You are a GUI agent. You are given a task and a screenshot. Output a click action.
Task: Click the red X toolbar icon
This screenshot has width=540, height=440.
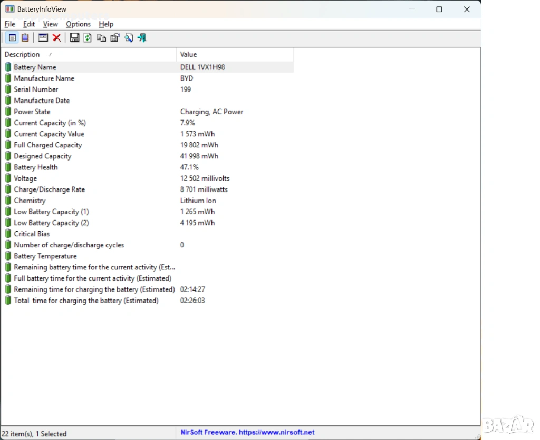[x=56, y=38]
